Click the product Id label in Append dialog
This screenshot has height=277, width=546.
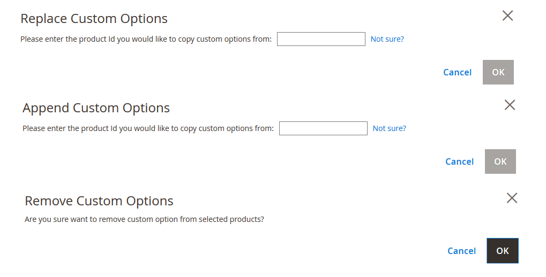coord(148,128)
